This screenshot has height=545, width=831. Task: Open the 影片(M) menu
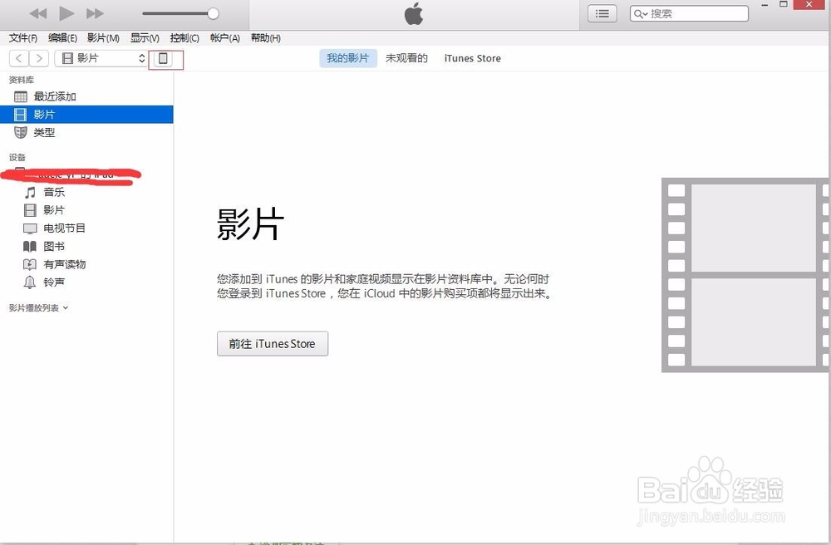click(x=103, y=38)
